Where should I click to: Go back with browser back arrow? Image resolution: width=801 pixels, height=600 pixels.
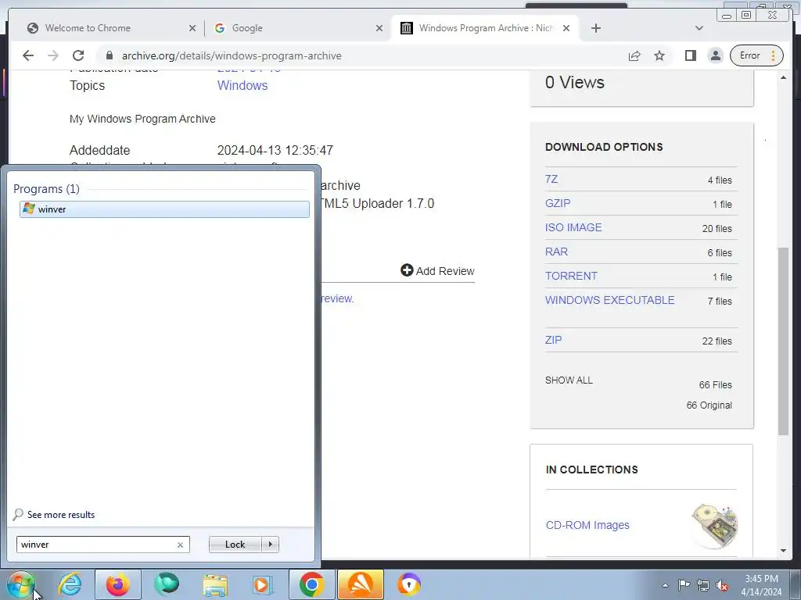(28, 55)
